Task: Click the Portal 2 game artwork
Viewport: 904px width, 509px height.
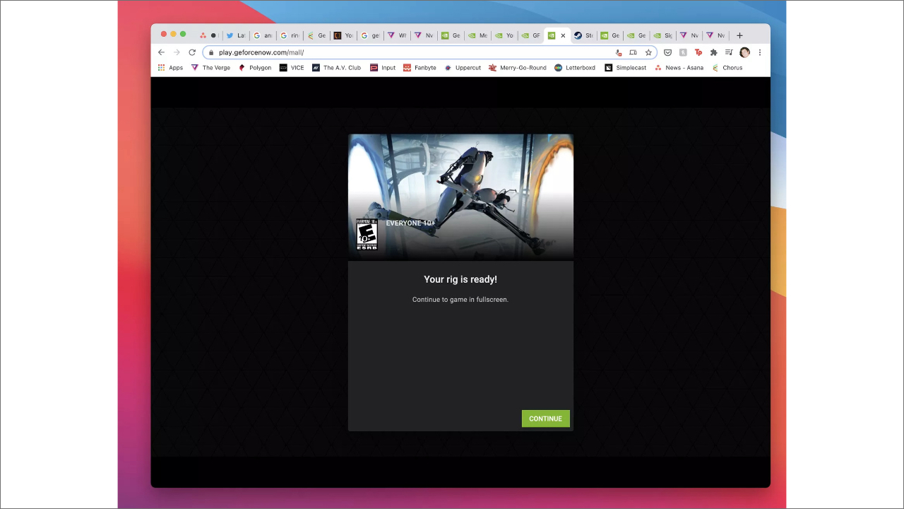Action: [x=460, y=197]
